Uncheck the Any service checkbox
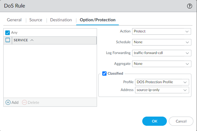 [8, 33]
